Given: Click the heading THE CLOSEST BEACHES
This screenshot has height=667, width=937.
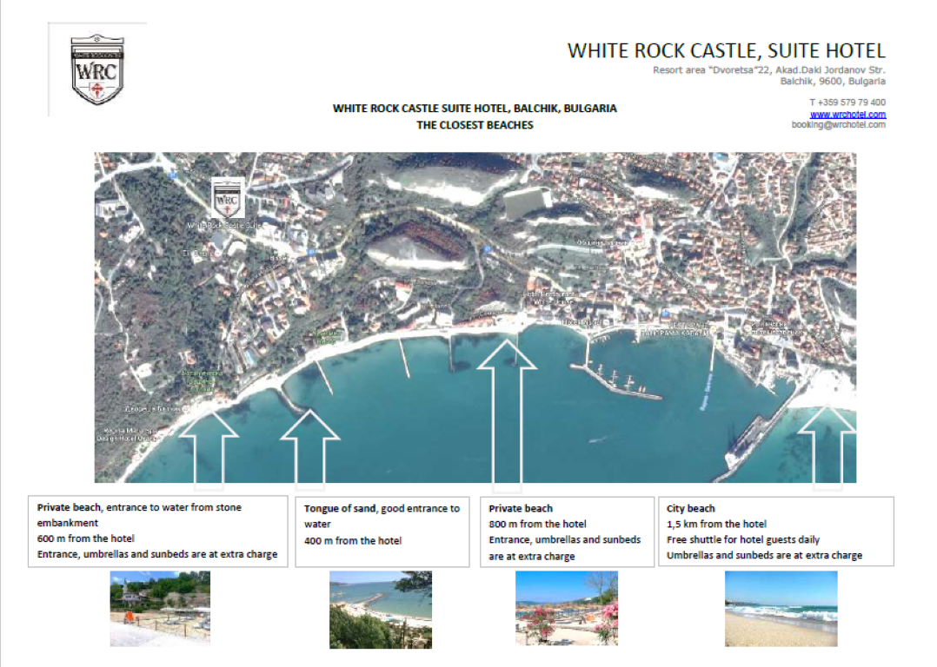Looking at the screenshot, I should 475,125.
